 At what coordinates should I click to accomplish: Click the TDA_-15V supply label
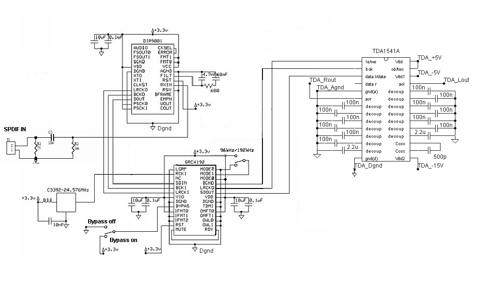click(x=431, y=166)
